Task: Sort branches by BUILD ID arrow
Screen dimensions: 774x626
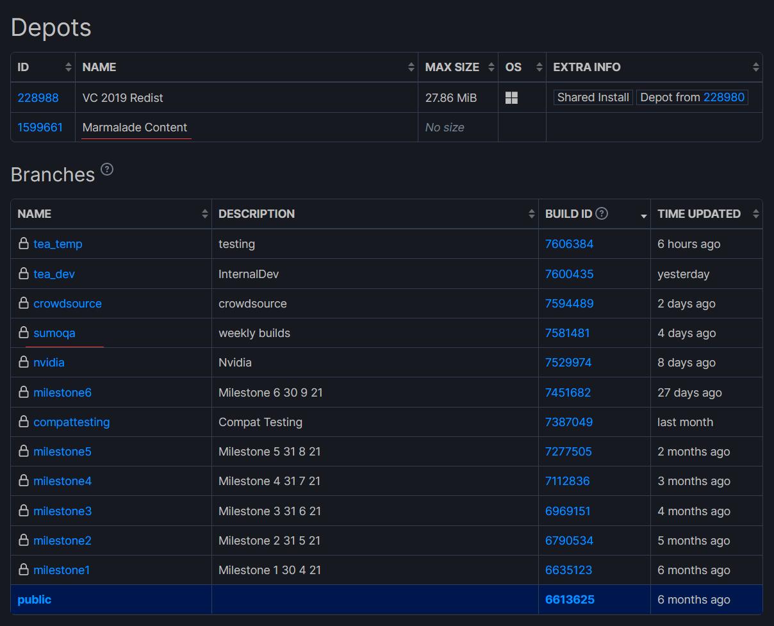Action: [643, 216]
